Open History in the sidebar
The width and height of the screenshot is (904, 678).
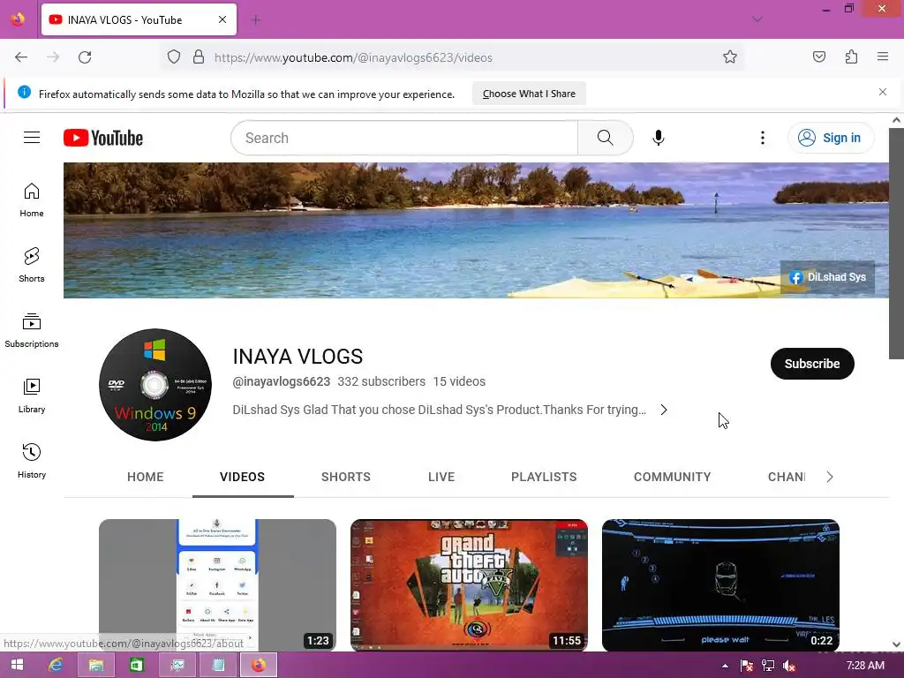[32, 461]
